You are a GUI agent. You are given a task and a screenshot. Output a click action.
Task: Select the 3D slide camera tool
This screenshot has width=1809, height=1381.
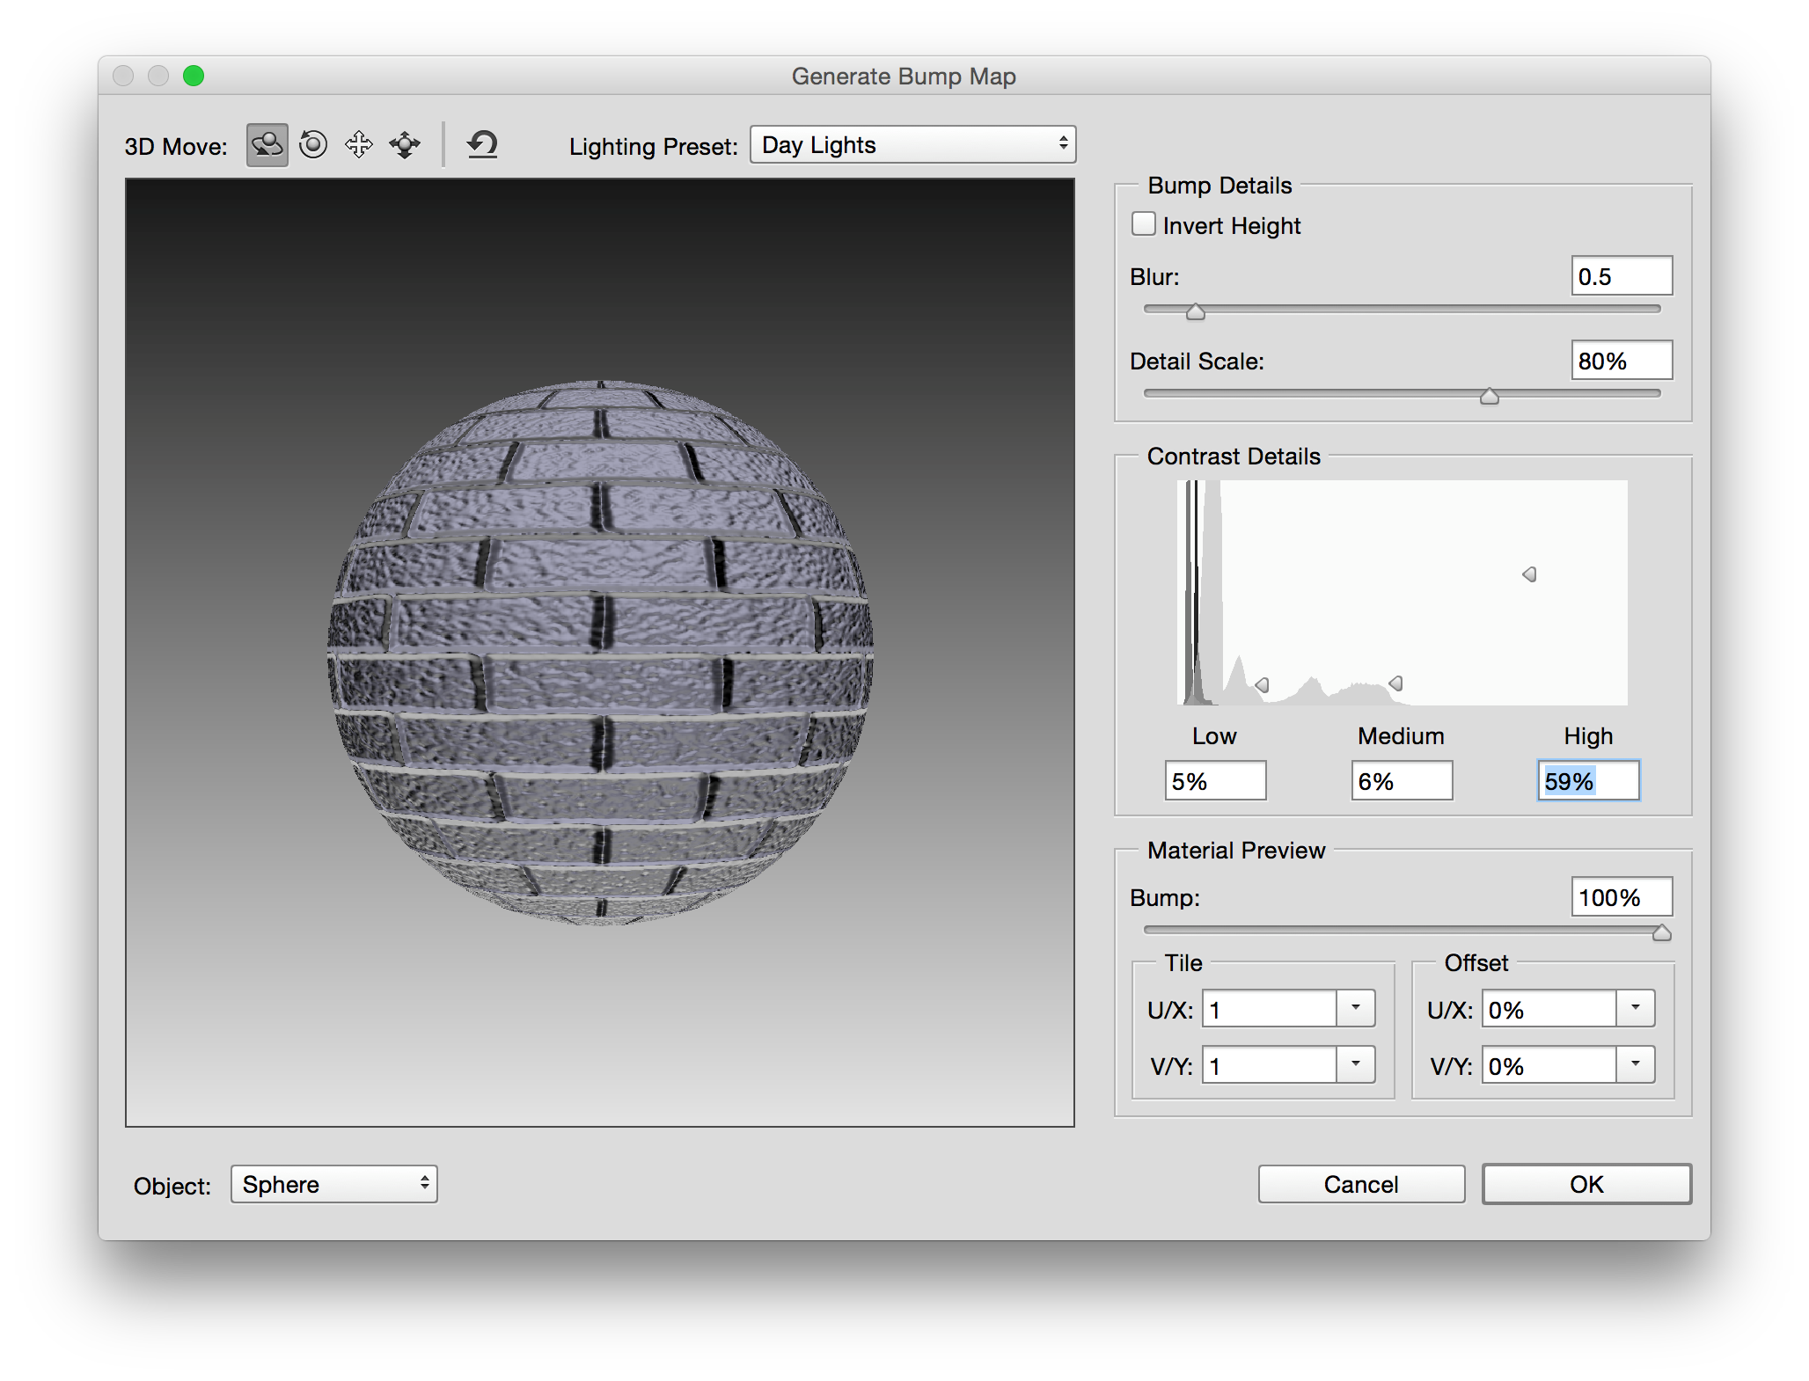(404, 145)
